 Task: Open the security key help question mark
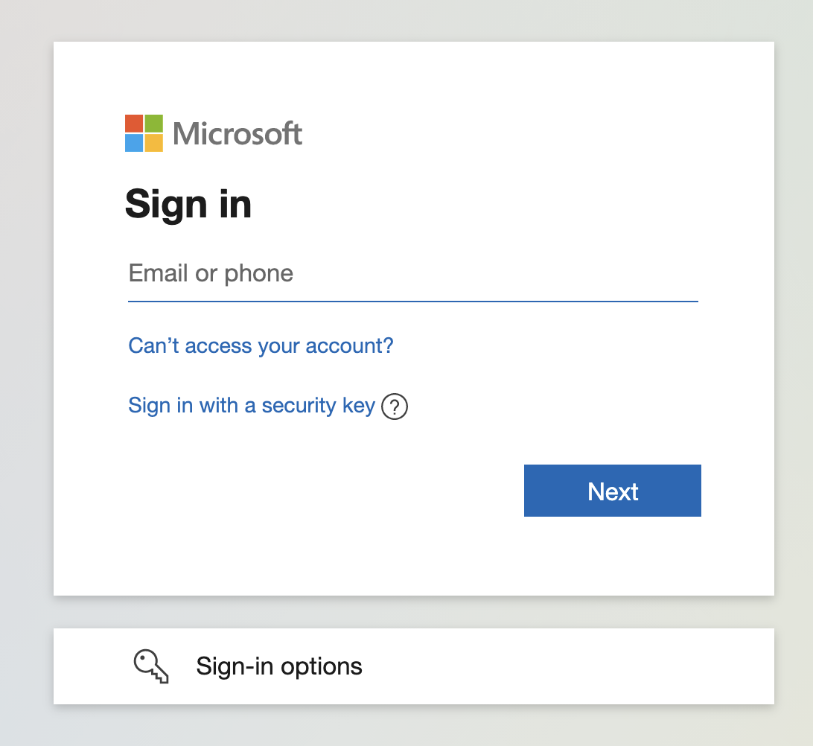395,407
